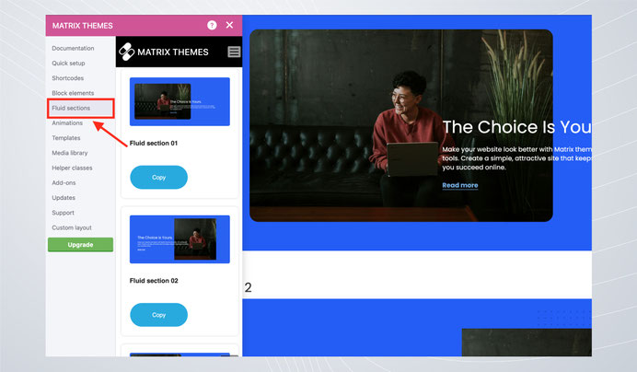Viewport: 637px width, 372px height.
Task: Open Media library
Action: click(x=69, y=153)
